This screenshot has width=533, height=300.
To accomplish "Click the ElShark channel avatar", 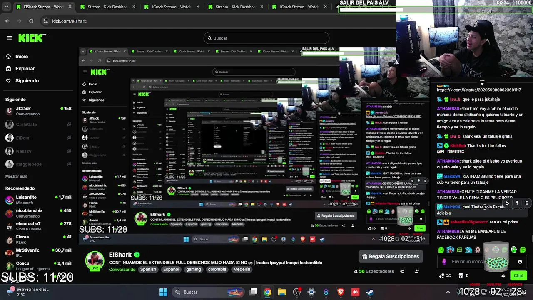I will [95, 261].
